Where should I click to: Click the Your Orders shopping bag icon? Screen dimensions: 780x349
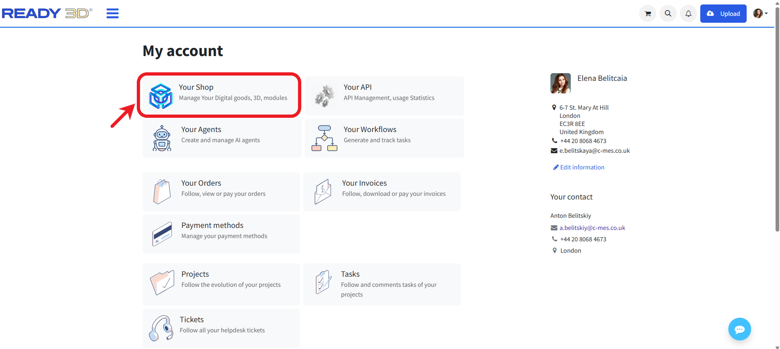pos(162,192)
